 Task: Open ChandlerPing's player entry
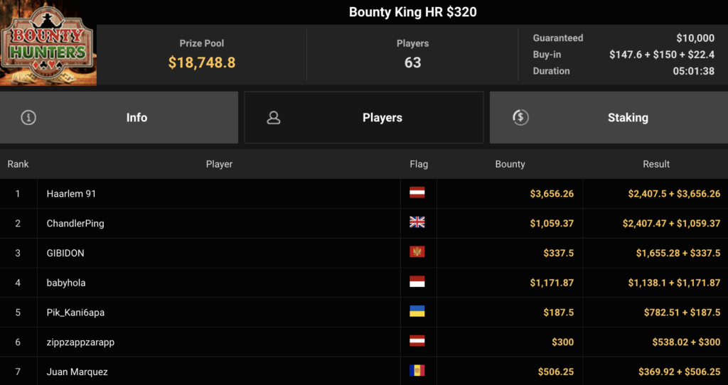click(75, 223)
